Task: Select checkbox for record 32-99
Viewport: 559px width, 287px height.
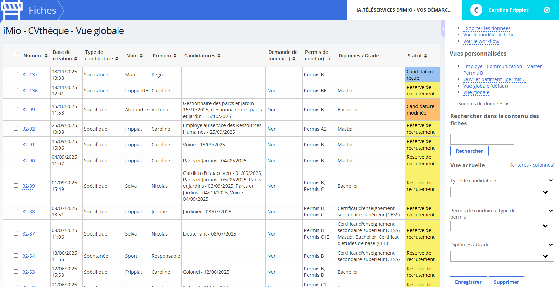Action: tap(16, 109)
